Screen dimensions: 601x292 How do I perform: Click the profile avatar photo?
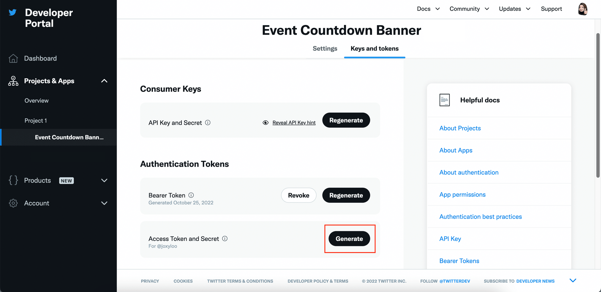(x=582, y=9)
